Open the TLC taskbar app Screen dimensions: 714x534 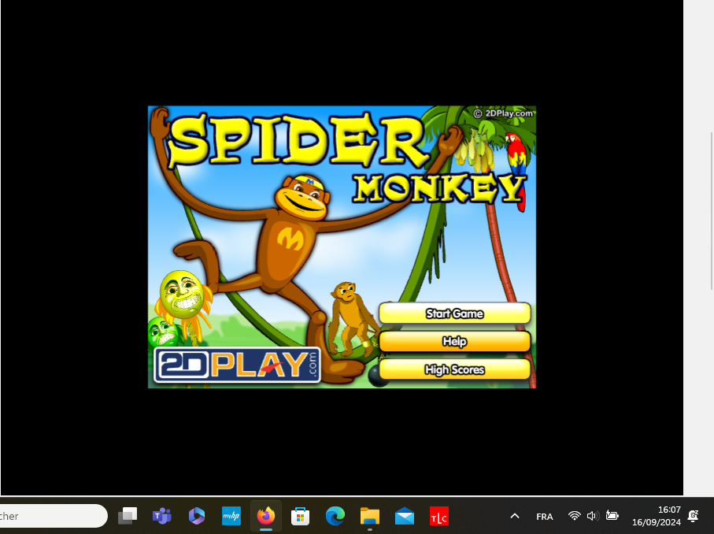438,517
